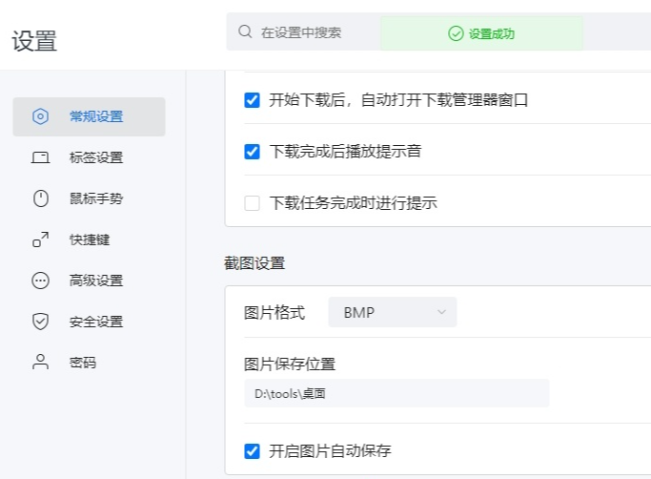Image resolution: width=651 pixels, height=479 pixels.
Task: Click the 图片保存位置 path field
Action: click(x=396, y=393)
